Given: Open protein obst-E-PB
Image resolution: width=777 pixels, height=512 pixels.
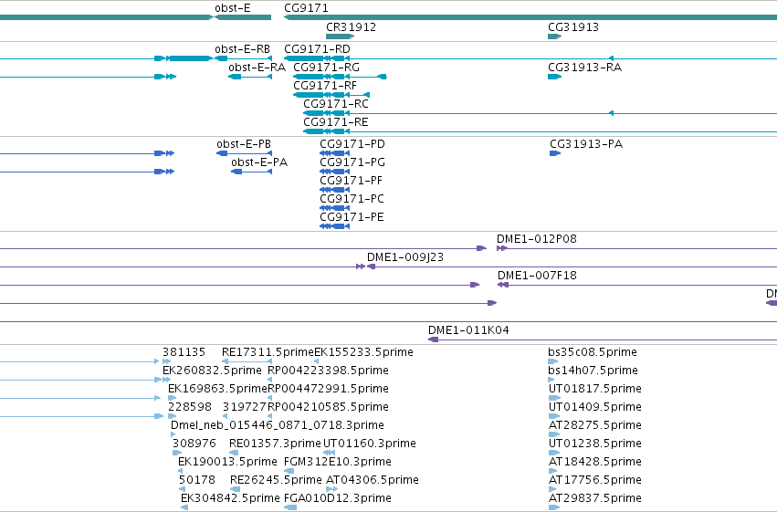Looking at the screenshot, I should [244, 144].
